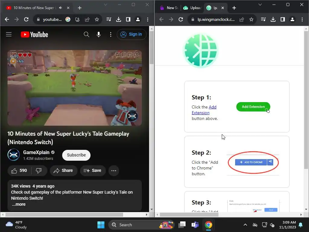Reload the YouTube page

point(26,19)
